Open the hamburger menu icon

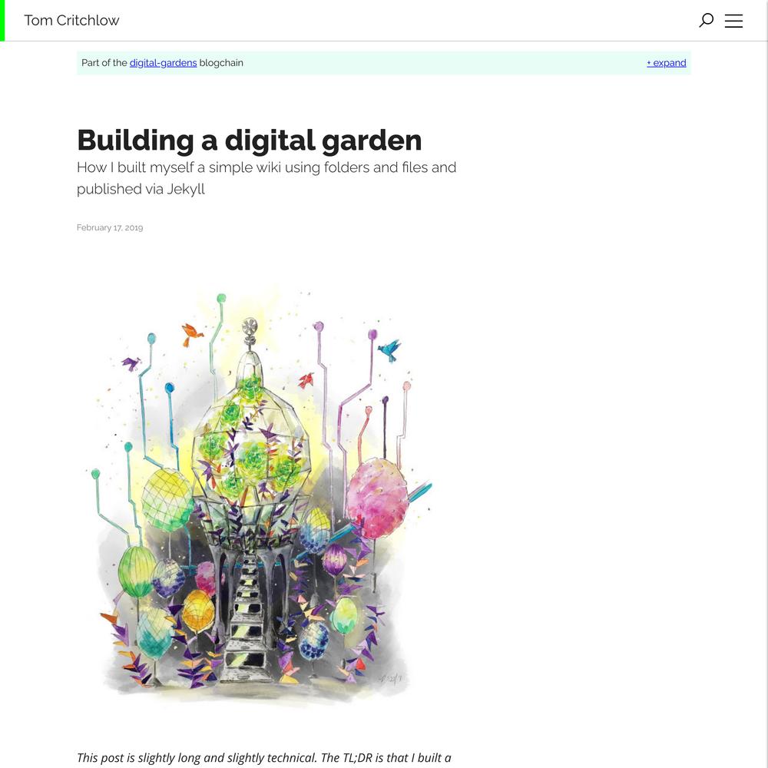tap(733, 21)
